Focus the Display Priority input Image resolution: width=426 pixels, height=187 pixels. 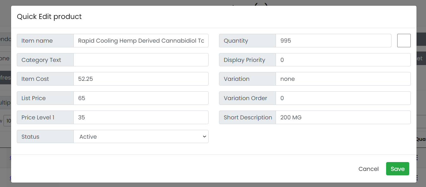tap(343, 60)
